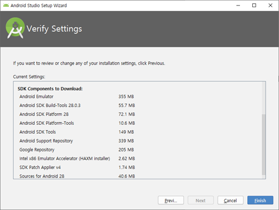
Task: Click the Cancel button
Action: [230, 200]
